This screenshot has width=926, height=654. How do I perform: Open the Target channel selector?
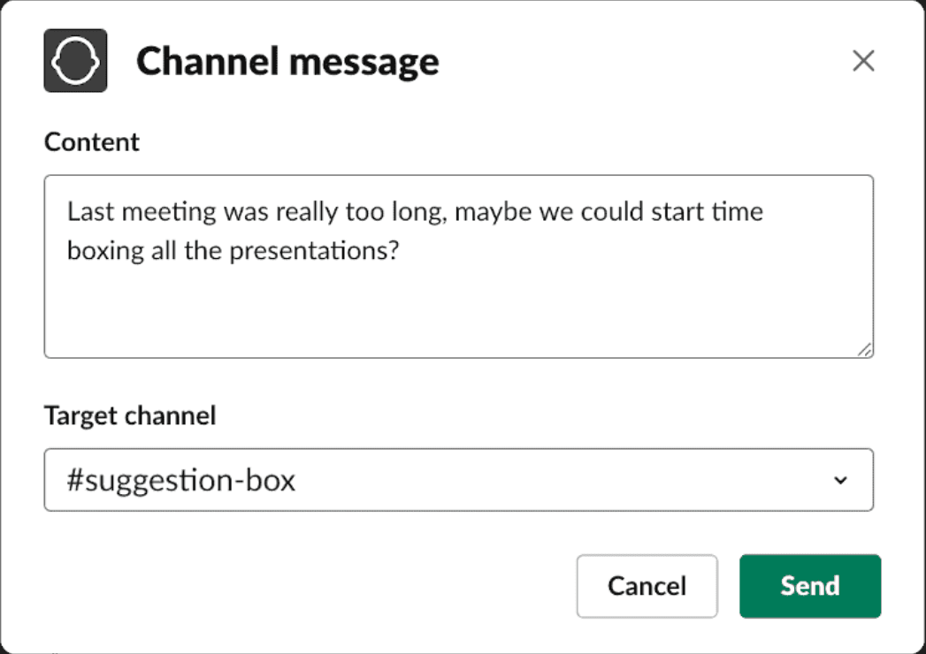pyautogui.click(x=458, y=480)
